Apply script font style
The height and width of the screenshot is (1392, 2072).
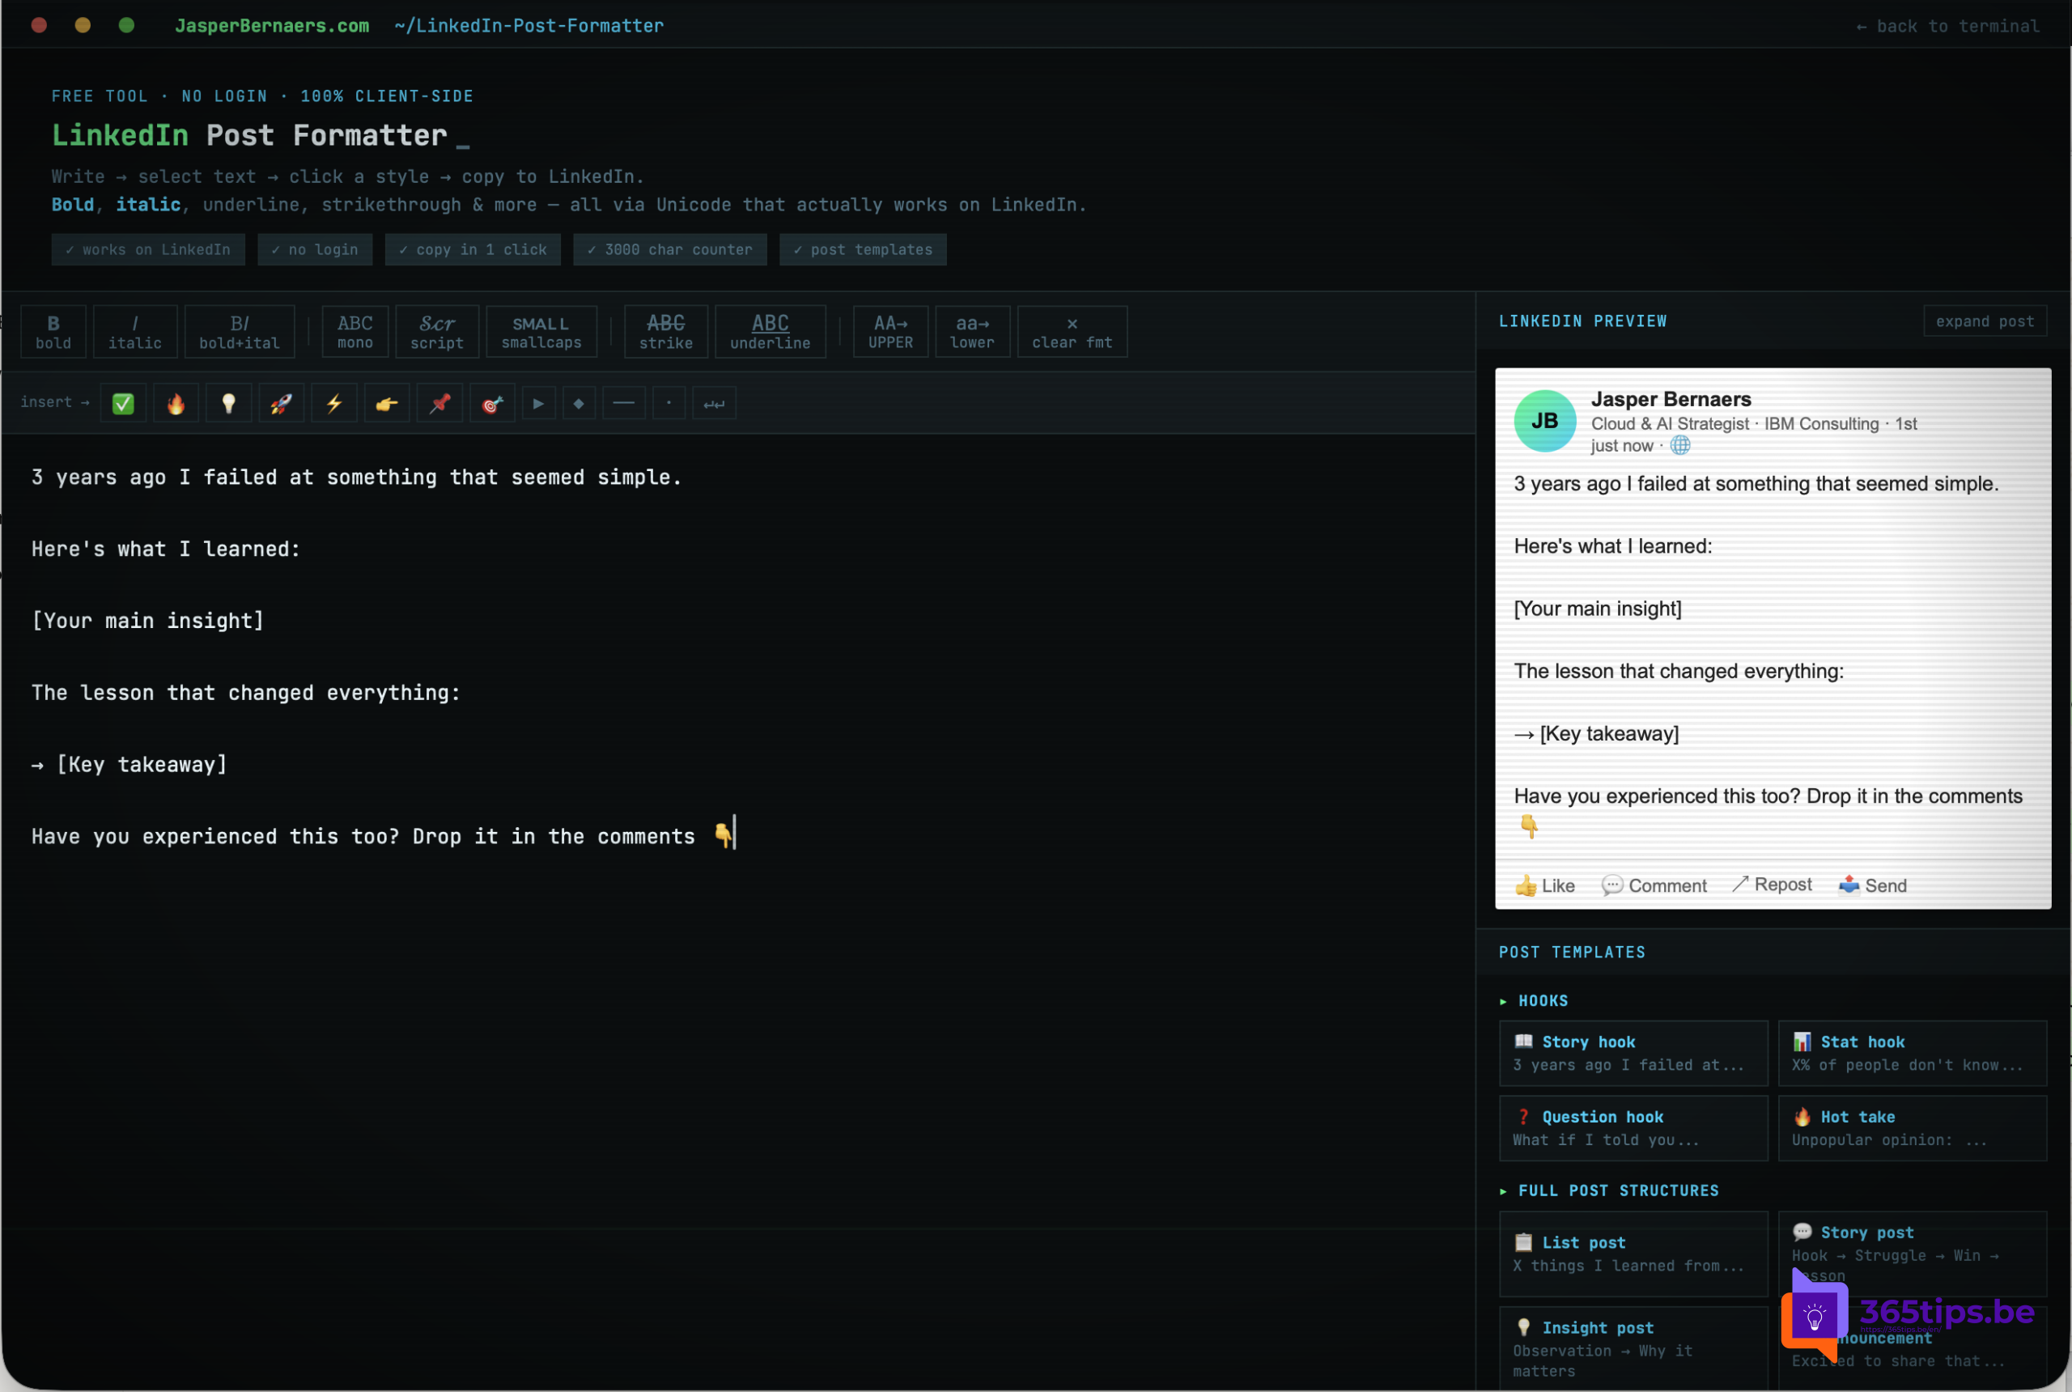coord(437,332)
